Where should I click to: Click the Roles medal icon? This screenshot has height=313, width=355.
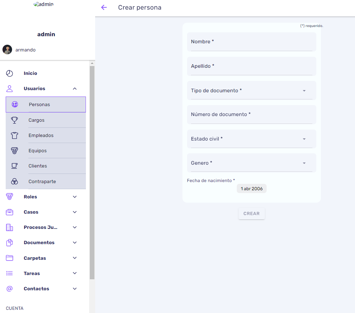10,197
